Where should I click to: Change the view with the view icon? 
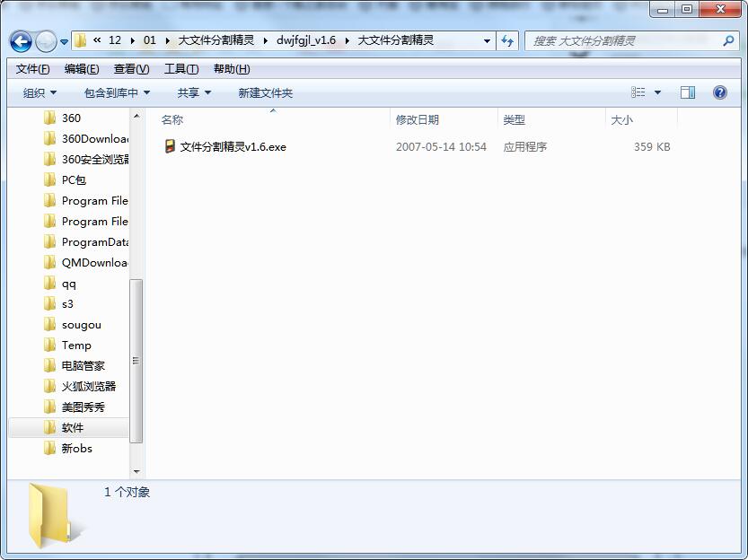(x=638, y=92)
